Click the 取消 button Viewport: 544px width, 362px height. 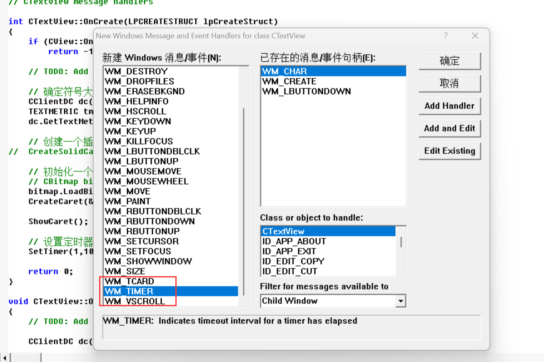click(x=449, y=84)
